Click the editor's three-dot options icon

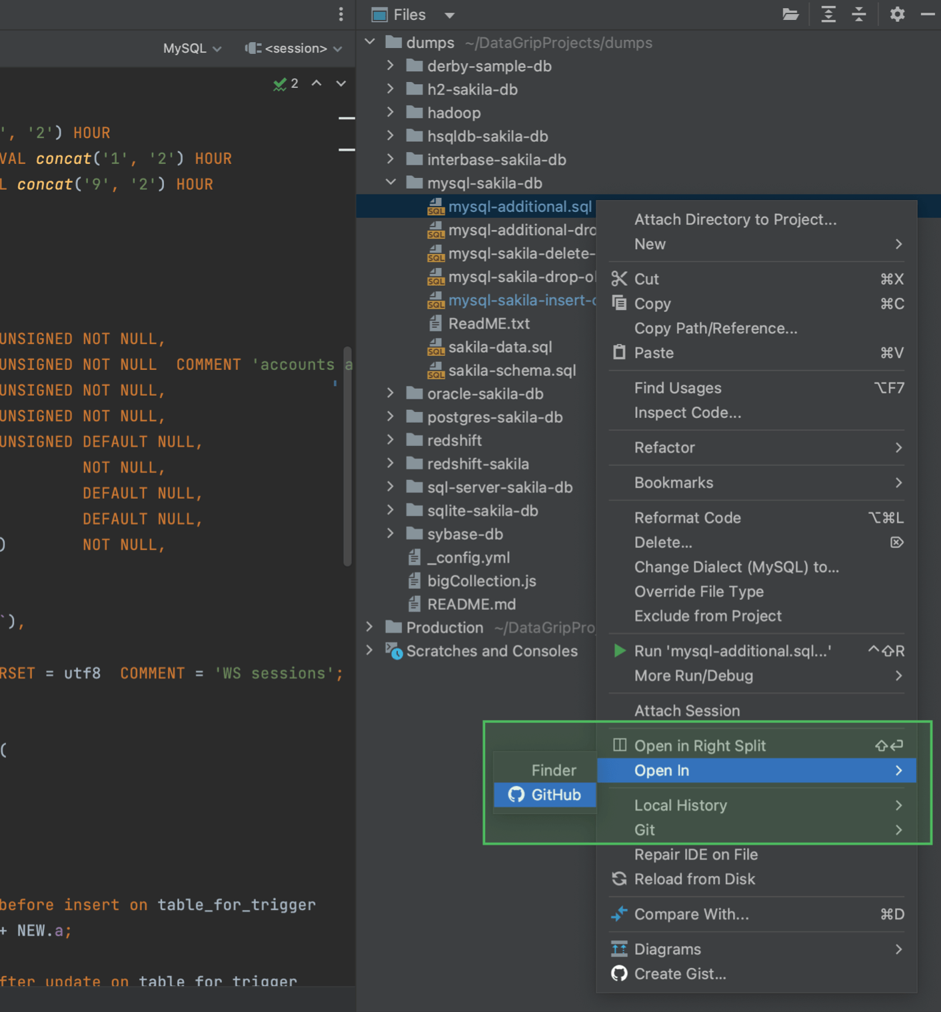340,14
